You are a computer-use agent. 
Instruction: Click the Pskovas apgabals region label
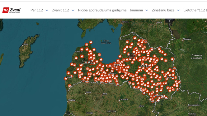click(x=197, y=57)
